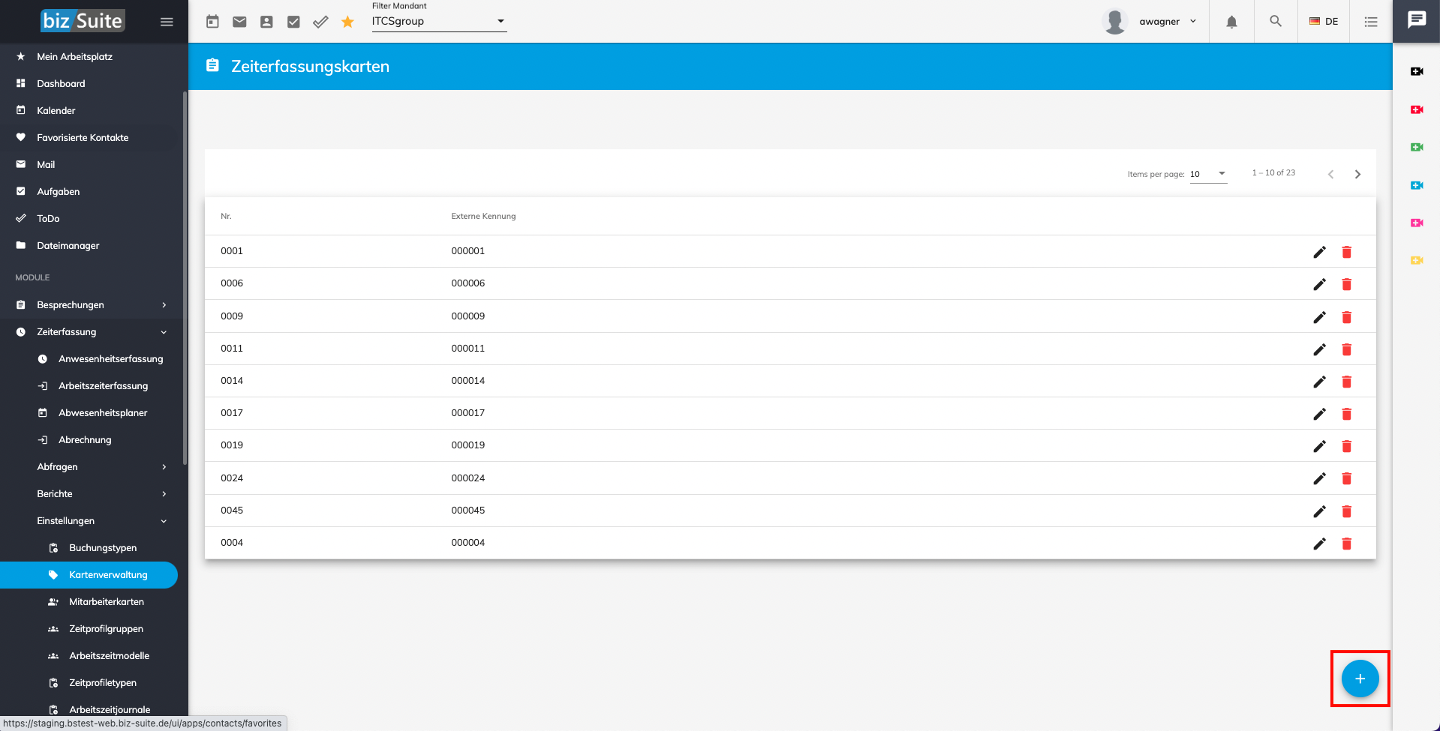Open the chat panel icon
1440x731 pixels.
tap(1416, 20)
